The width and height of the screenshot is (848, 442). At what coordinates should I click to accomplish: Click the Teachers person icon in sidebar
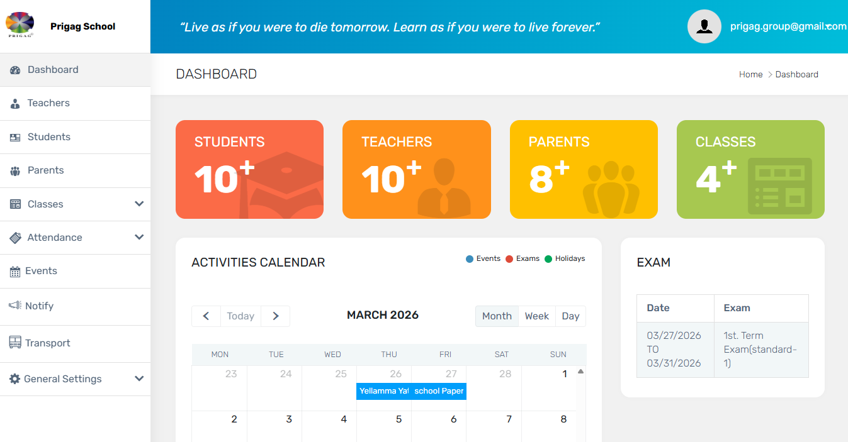(15, 104)
